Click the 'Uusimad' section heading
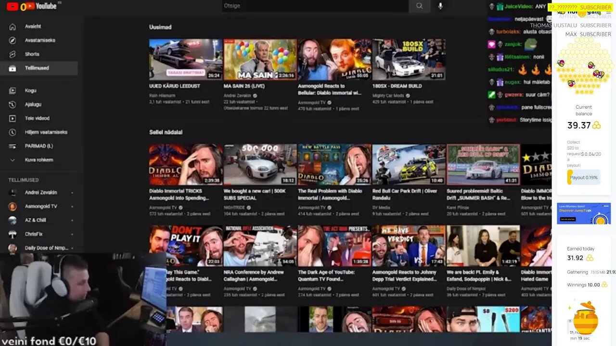The width and height of the screenshot is (616, 346). (x=160, y=27)
